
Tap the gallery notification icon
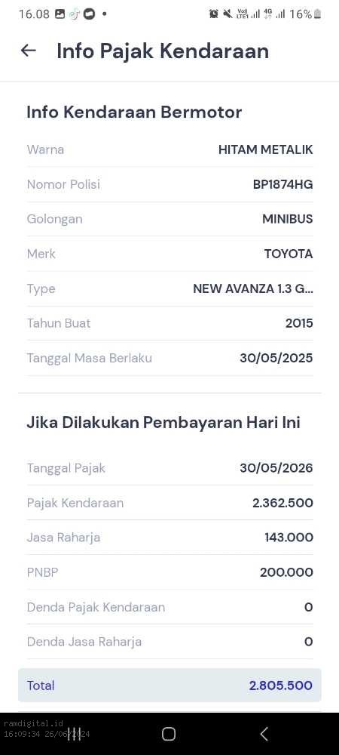(x=60, y=14)
